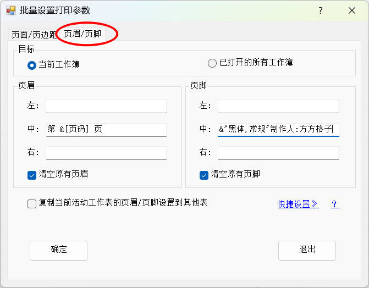369x288 pixels.
Task: Uncheck the 清空原有页眉 checkbox
Action: coord(32,174)
